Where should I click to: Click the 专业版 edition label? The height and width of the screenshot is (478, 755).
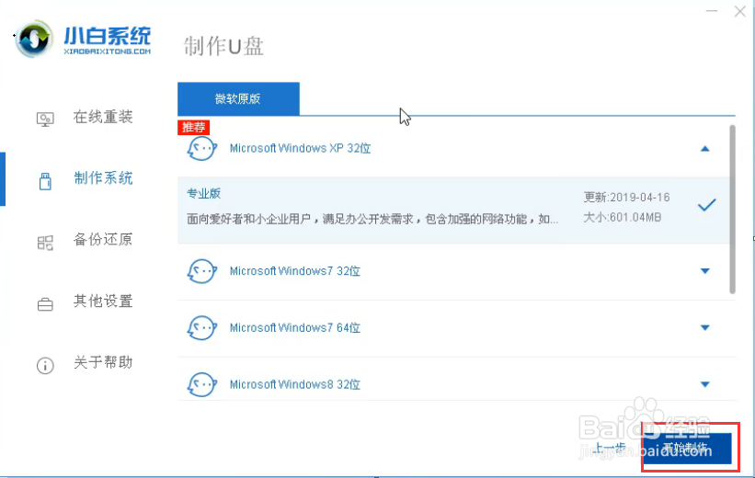[x=203, y=194]
